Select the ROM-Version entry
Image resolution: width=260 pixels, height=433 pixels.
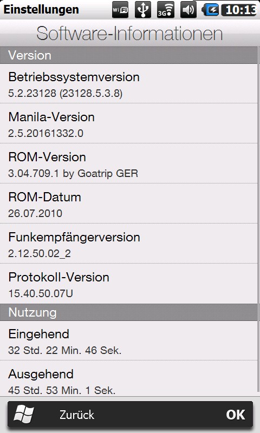[x=129, y=163]
